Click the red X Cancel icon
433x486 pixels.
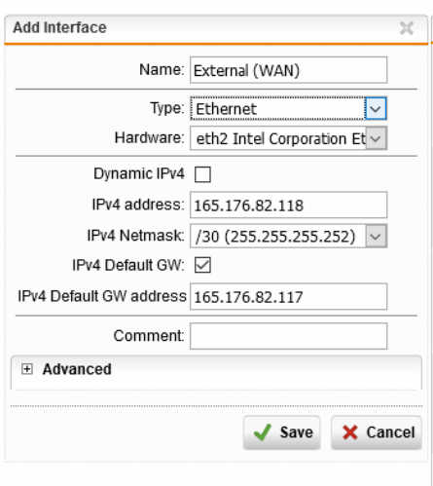click(350, 432)
